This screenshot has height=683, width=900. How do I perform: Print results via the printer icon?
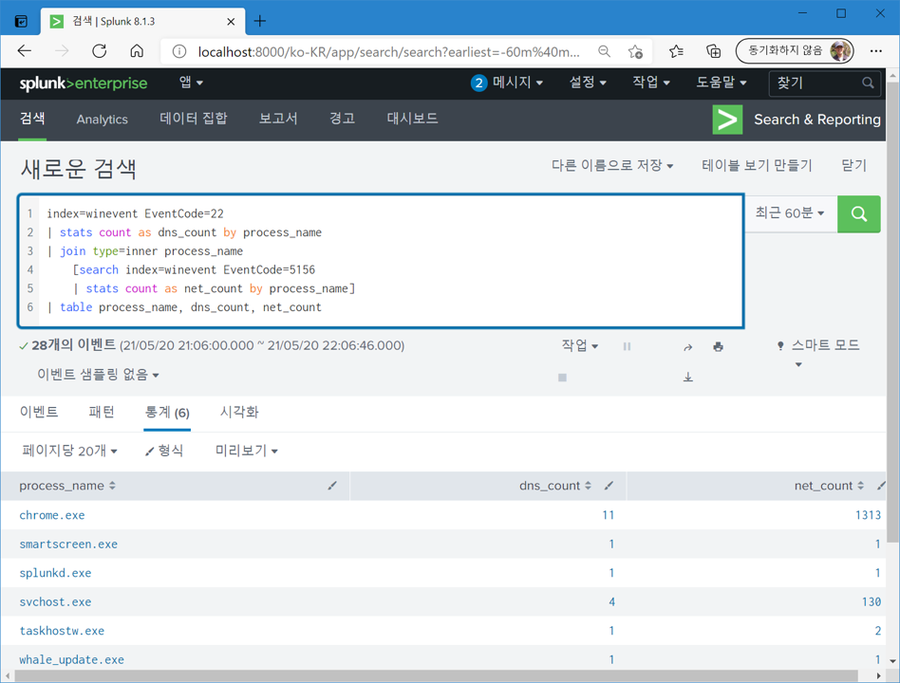pos(718,346)
